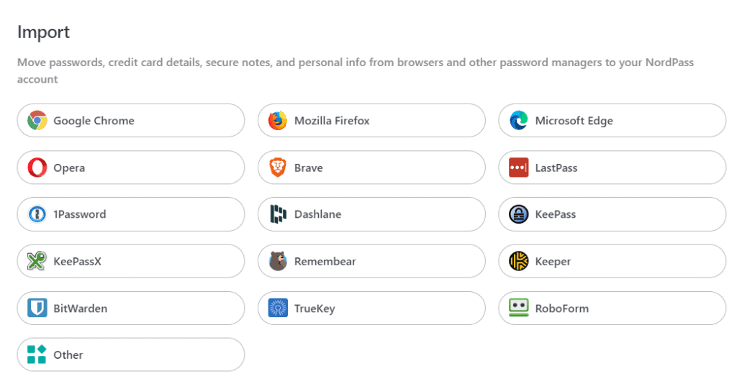Click the Brave lion logo icon
Screen dimensions: 737x389
[278, 168]
